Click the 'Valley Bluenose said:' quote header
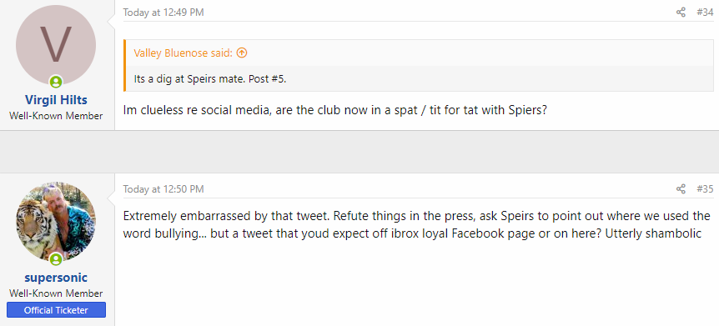This screenshot has width=719, height=326. [183, 53]
